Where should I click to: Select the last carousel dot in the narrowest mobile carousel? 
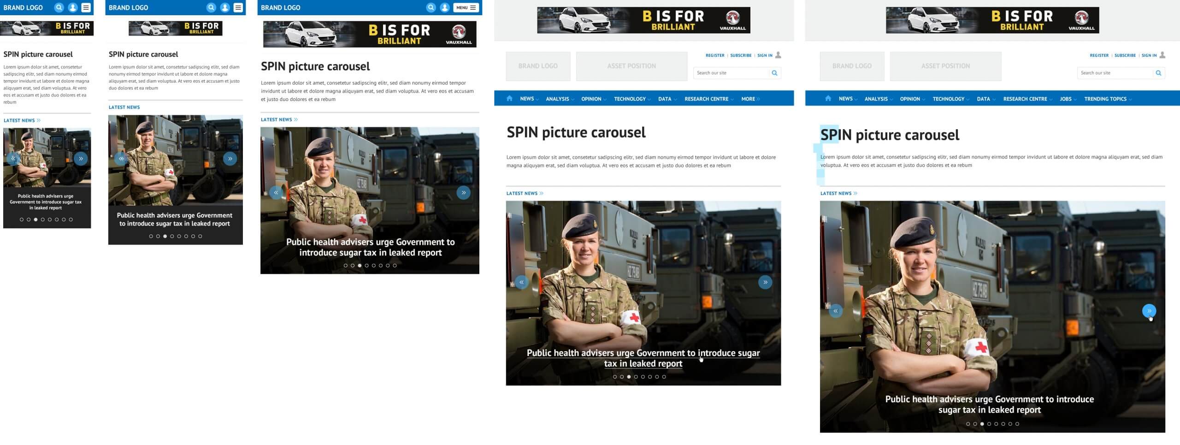[71, 220]
